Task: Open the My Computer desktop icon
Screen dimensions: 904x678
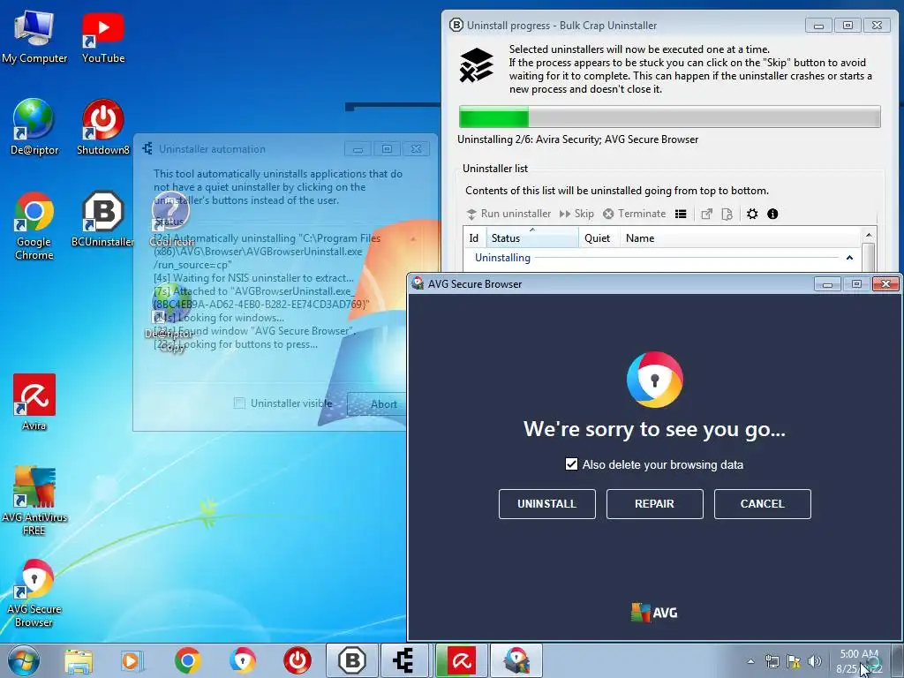Action: [34, 37]
